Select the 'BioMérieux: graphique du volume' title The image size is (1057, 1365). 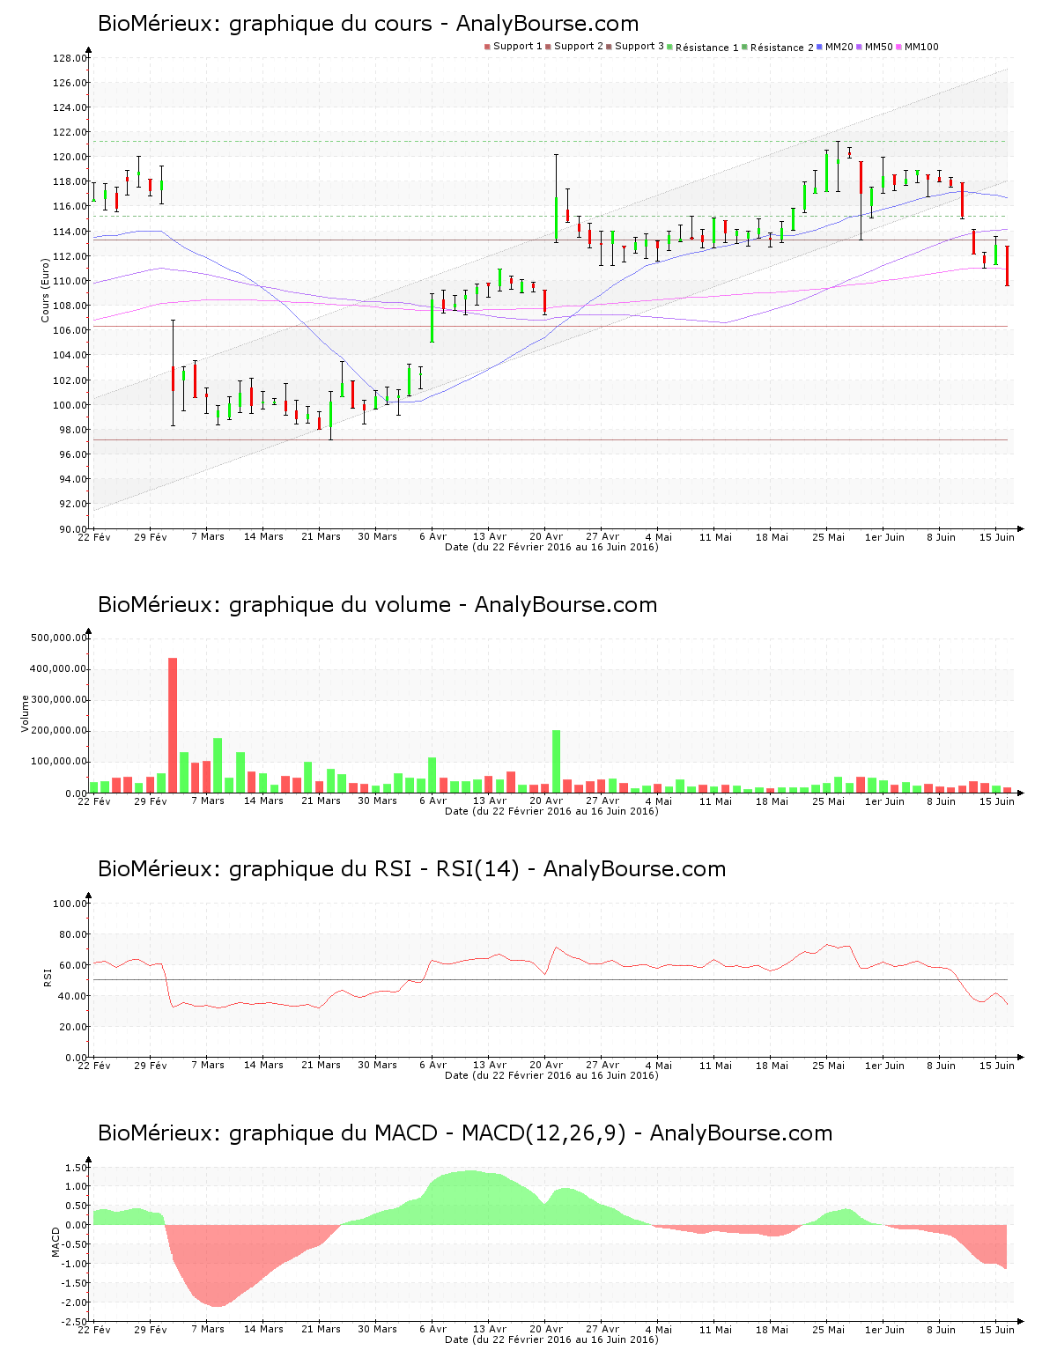click(274, 605)
